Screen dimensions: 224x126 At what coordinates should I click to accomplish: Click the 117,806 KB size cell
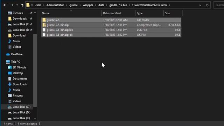(174, 25)
